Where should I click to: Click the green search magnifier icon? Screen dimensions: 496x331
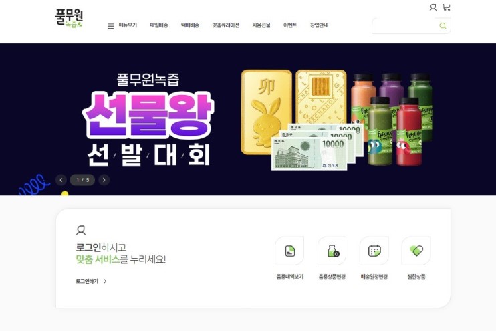click(x=443, y=26)
